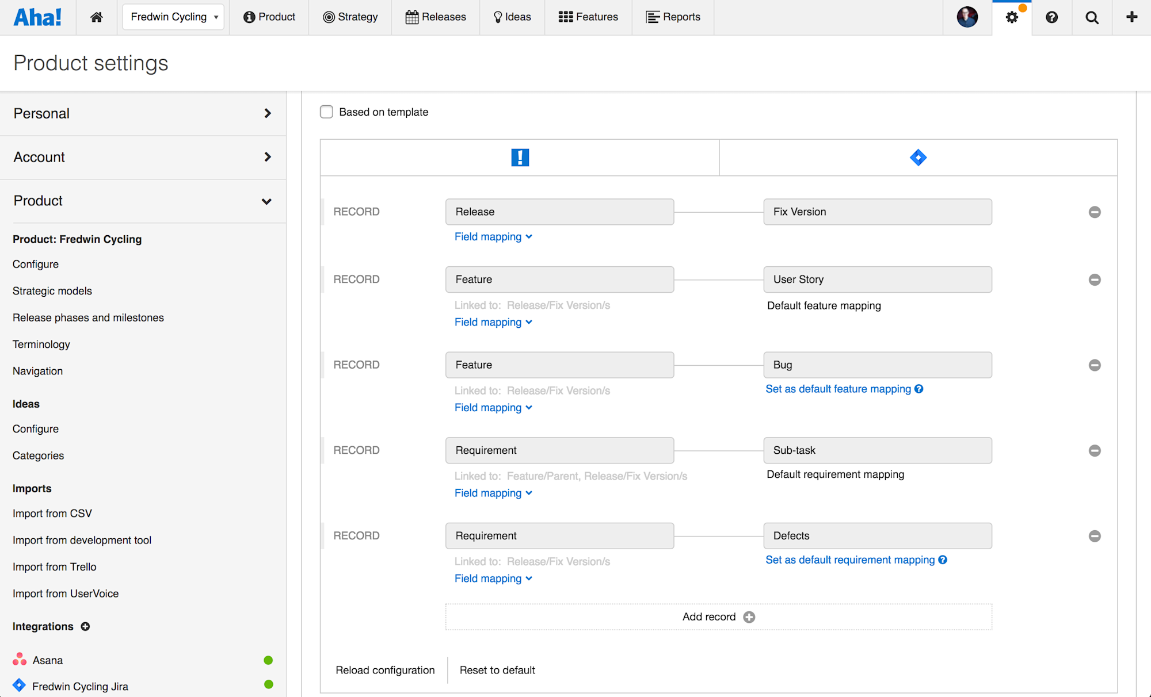Remove the Fix Version record mapping
This screenshot has height=697, width=1151.
tap(1095, 212)
